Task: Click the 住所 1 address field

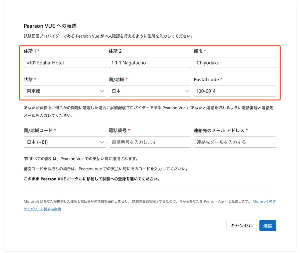Action: coord(65,63)
